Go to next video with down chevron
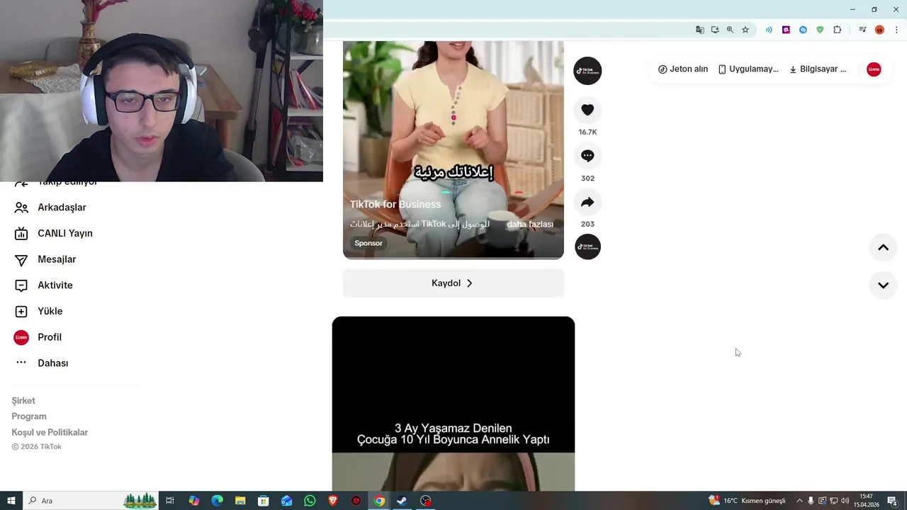907x510 pixels. click(883, 285)
